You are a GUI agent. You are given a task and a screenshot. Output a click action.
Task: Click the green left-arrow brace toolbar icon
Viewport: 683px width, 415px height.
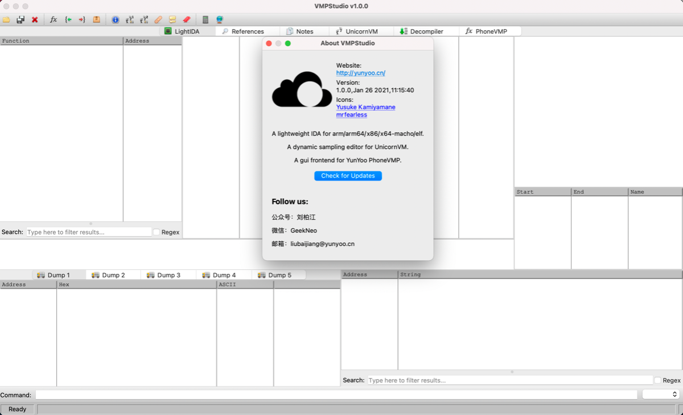[68, 19]
